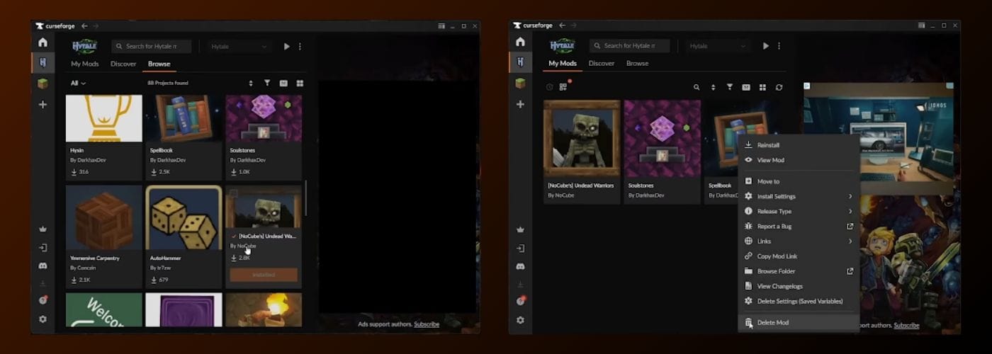The image size is (992, 354).
Task: Open notifications icon in left window sidebar
Action: [43, 301]
